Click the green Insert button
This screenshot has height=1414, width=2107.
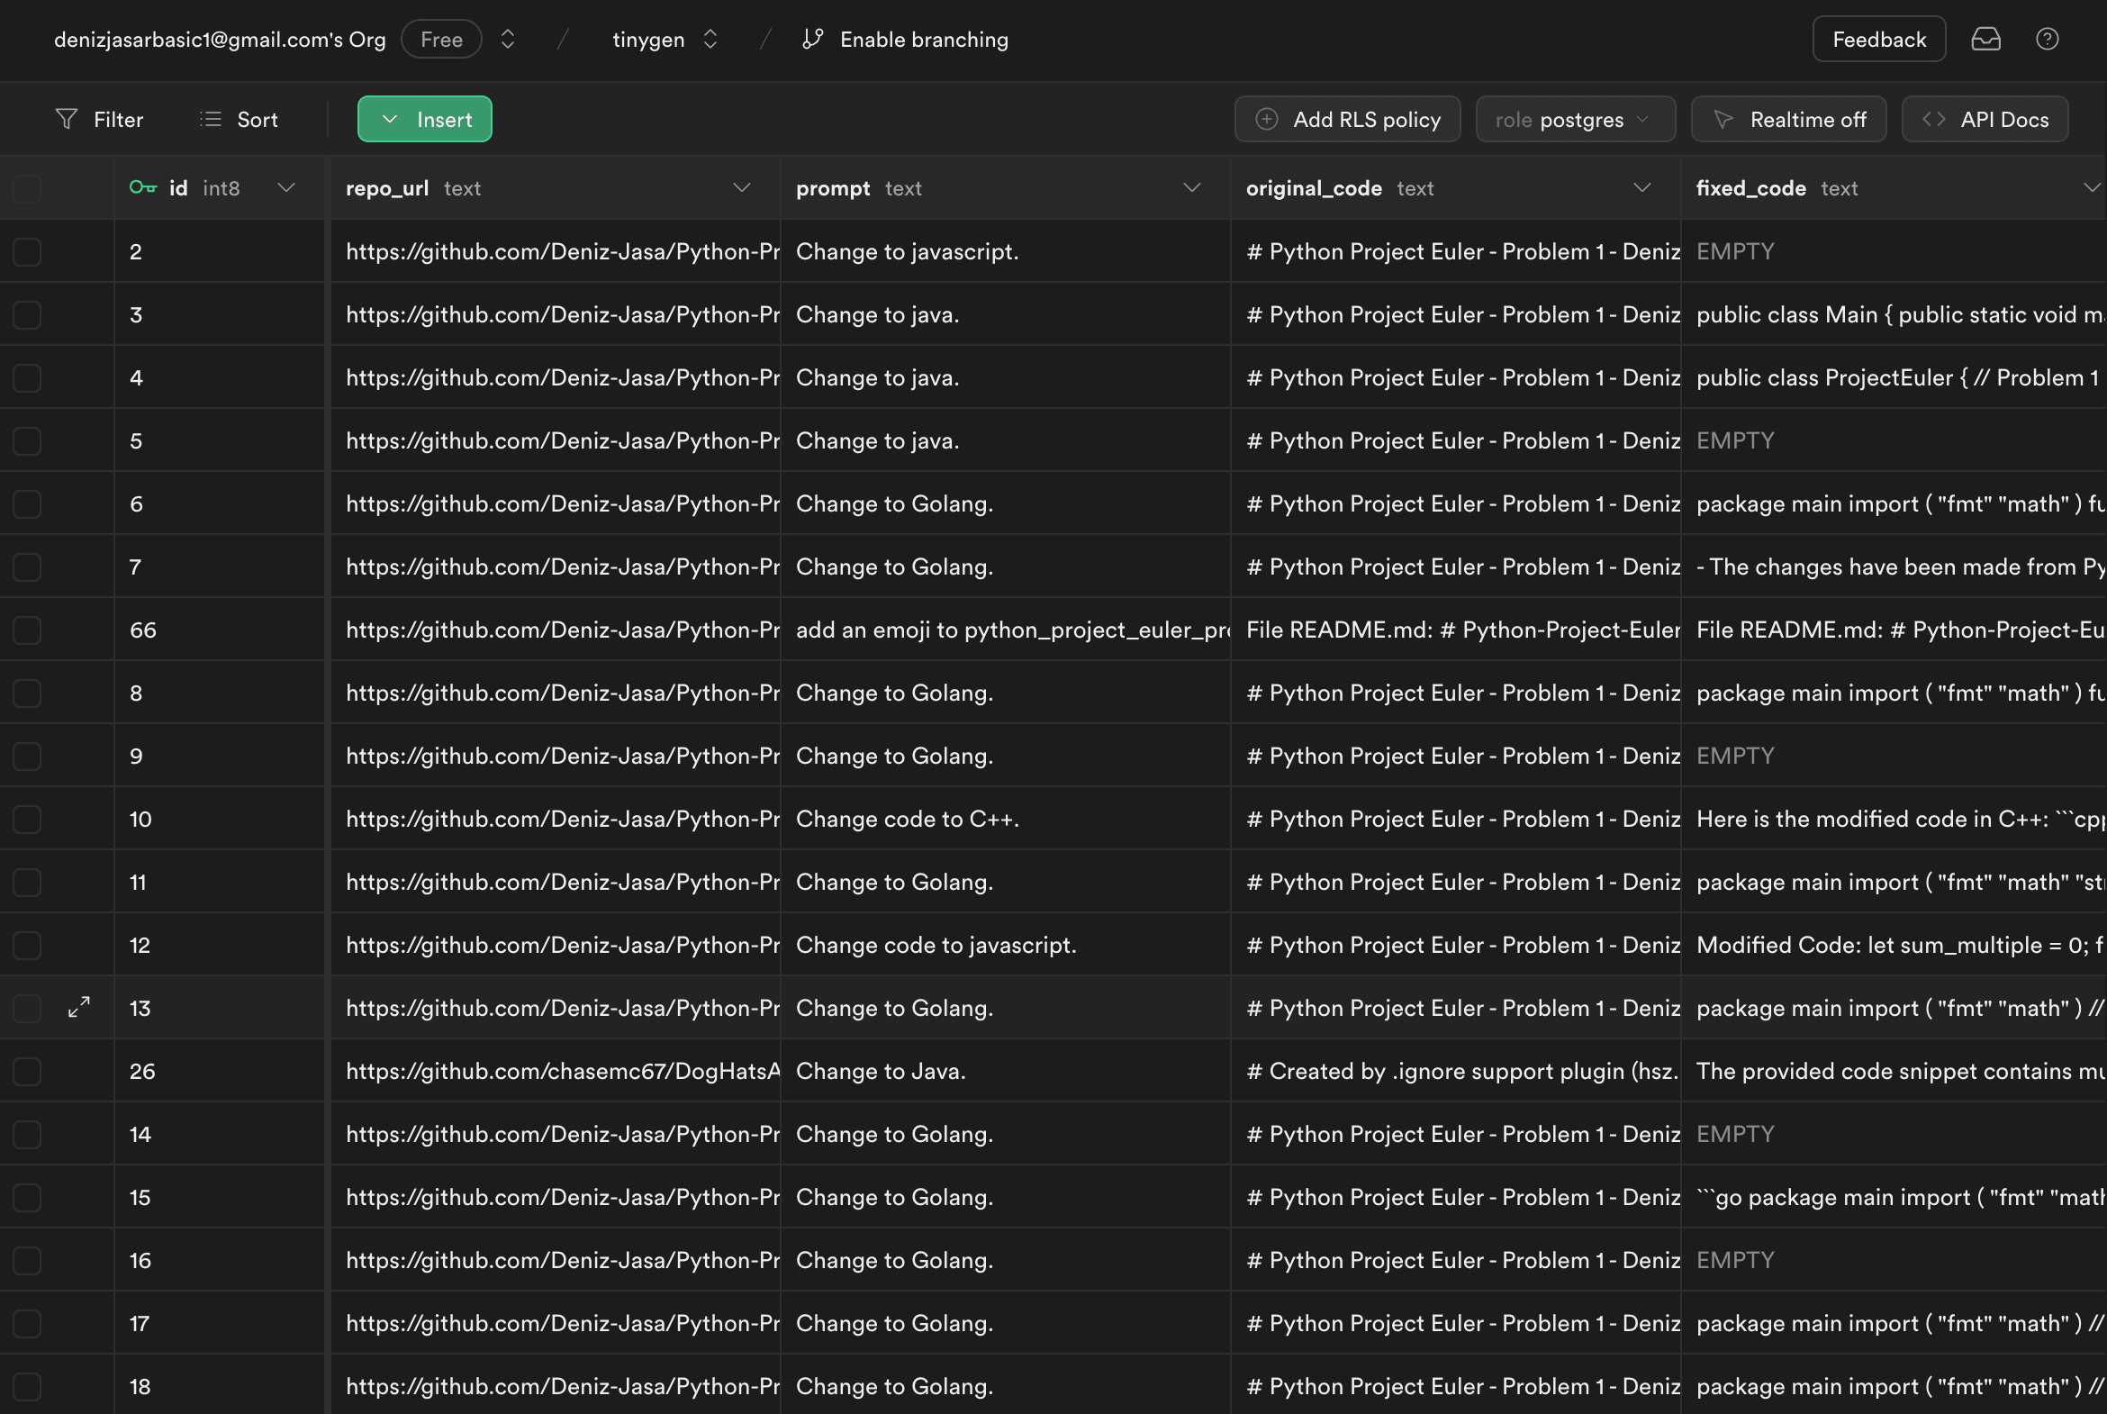pyautogui.click(x=425, y=119)
